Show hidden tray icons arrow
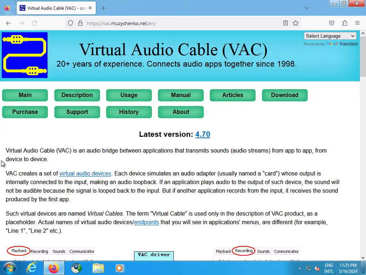The image size is (366, 275). click(x=300, y=268)
